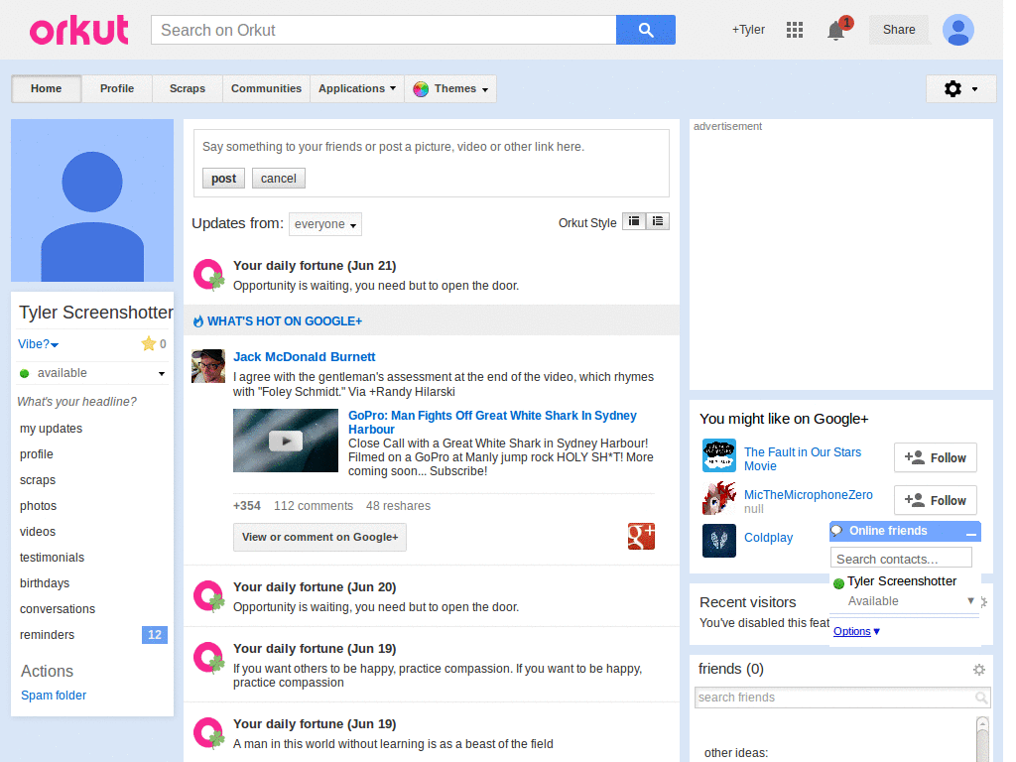The width and height of the screenshot is (1016, 762).
Task: Open 'testimonials' in the sidebar
Action: [52, 558]
